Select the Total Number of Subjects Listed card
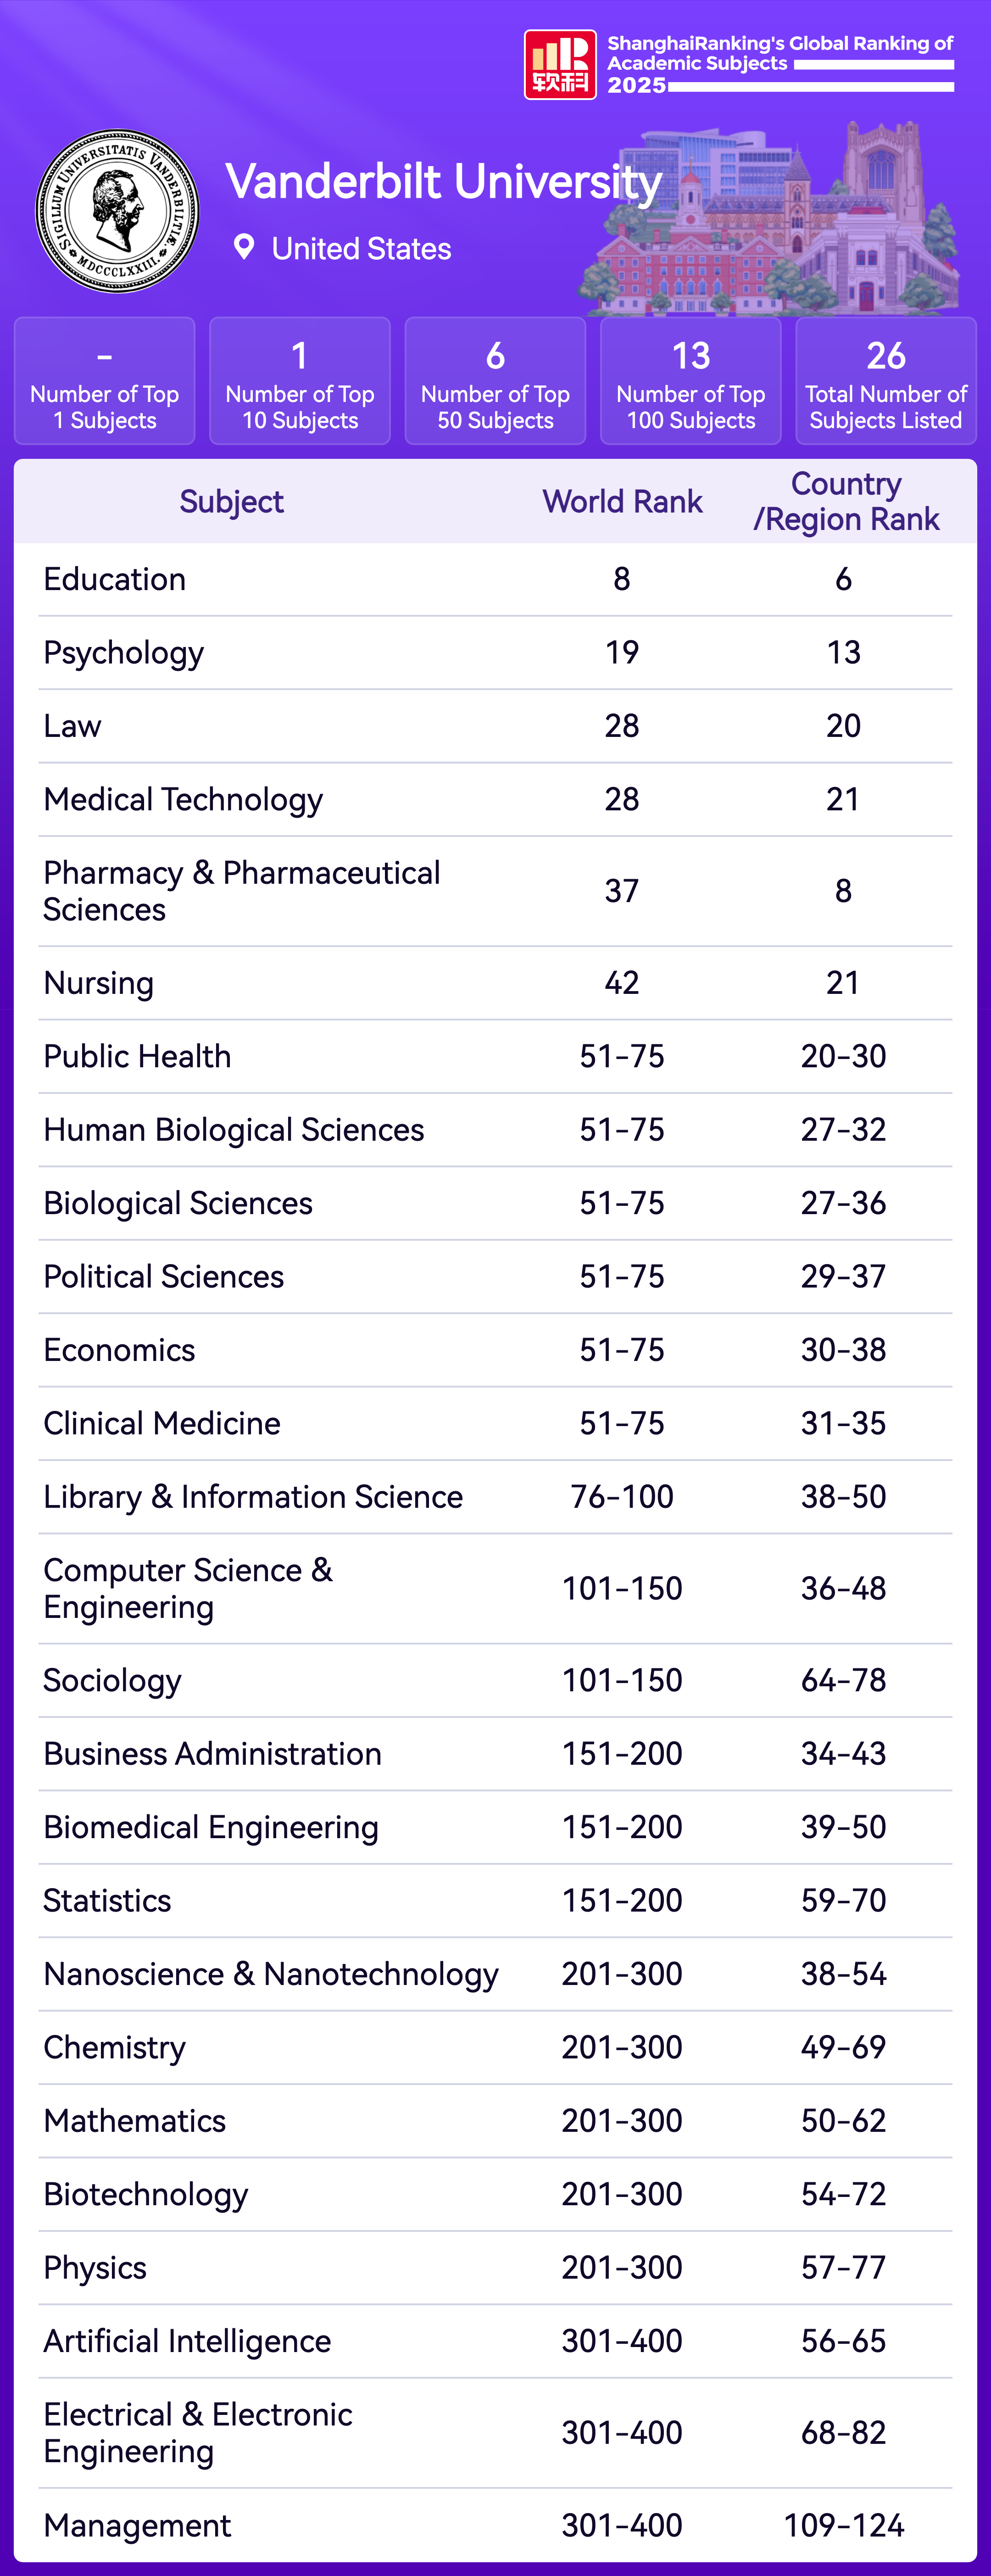The height and width of the screenshot is (2576, 991). pos(886,381)
